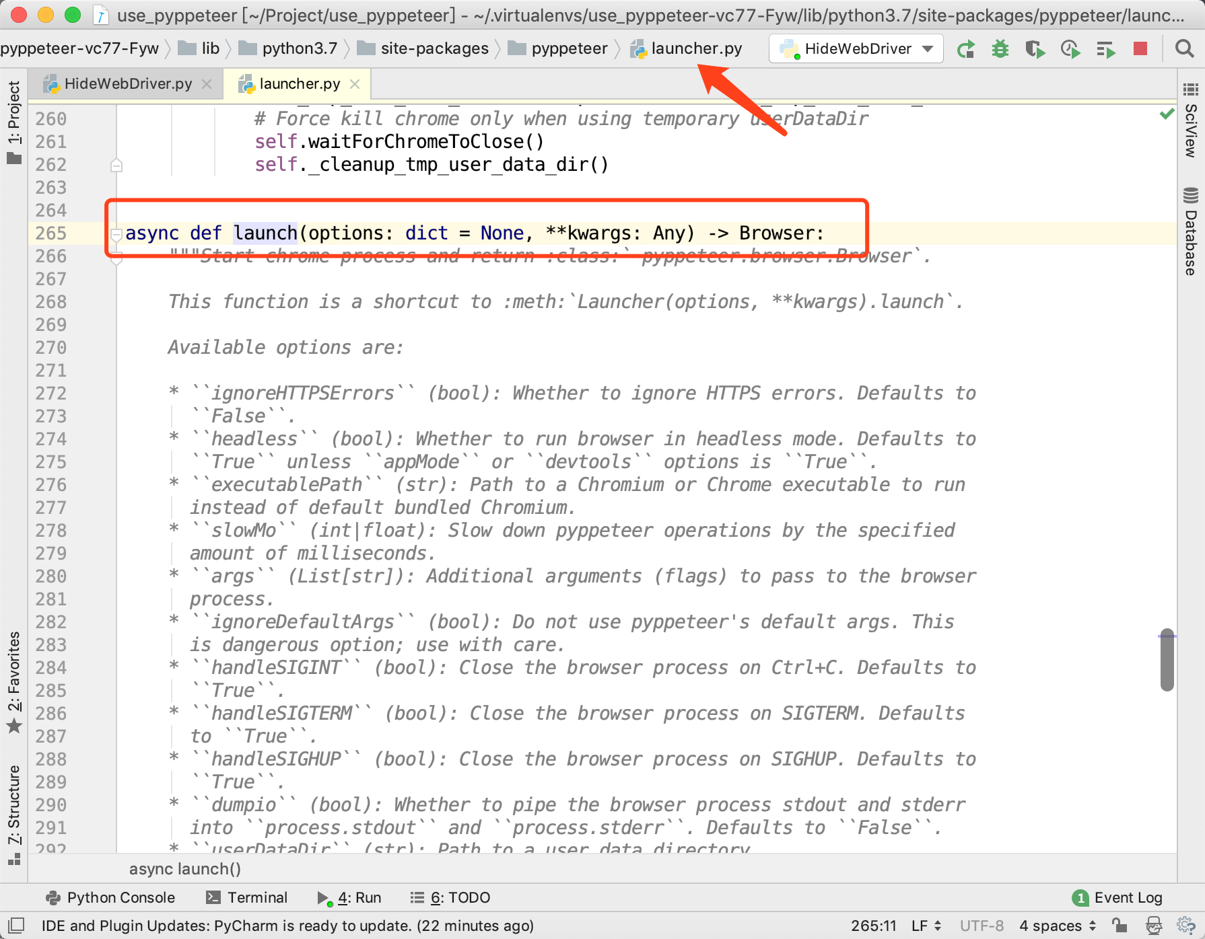Viewport: 1205px width, 939px height.
Task: Click line number 284 in the gutter
Action: pyautogui.click(x=51, y=668)
